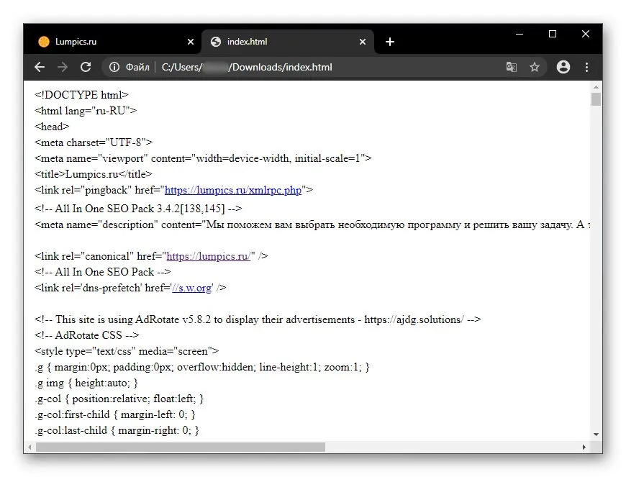
Task: Click the vertical scrollbar thumb
Action: click(x=596, y=99)
